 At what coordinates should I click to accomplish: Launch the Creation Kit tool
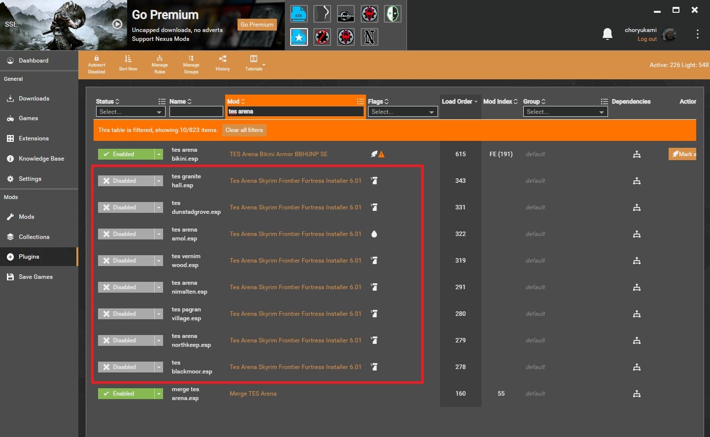pos(346,14)
